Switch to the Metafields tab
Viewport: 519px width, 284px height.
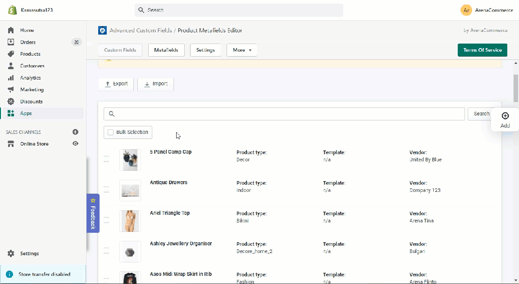click(x=166, y=50)
